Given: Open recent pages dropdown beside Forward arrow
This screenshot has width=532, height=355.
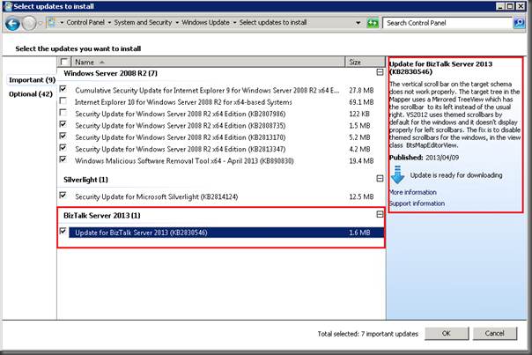Looking at the screenshot, I should 40,24.
